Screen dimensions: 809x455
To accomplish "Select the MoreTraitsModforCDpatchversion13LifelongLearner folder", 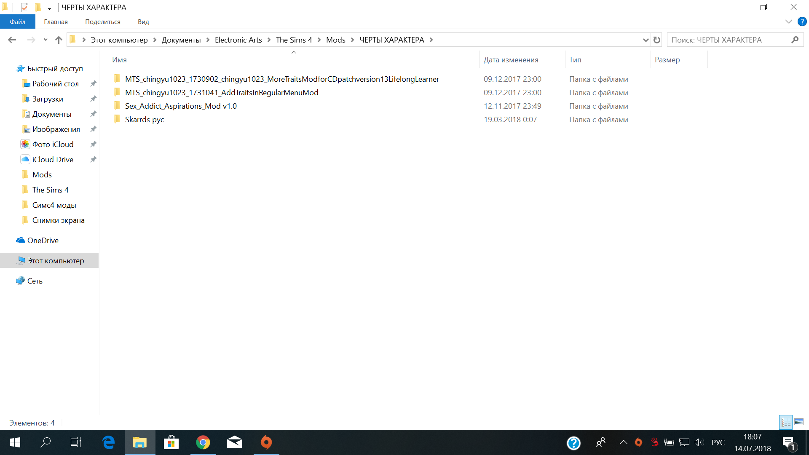I will coord(282,79).
